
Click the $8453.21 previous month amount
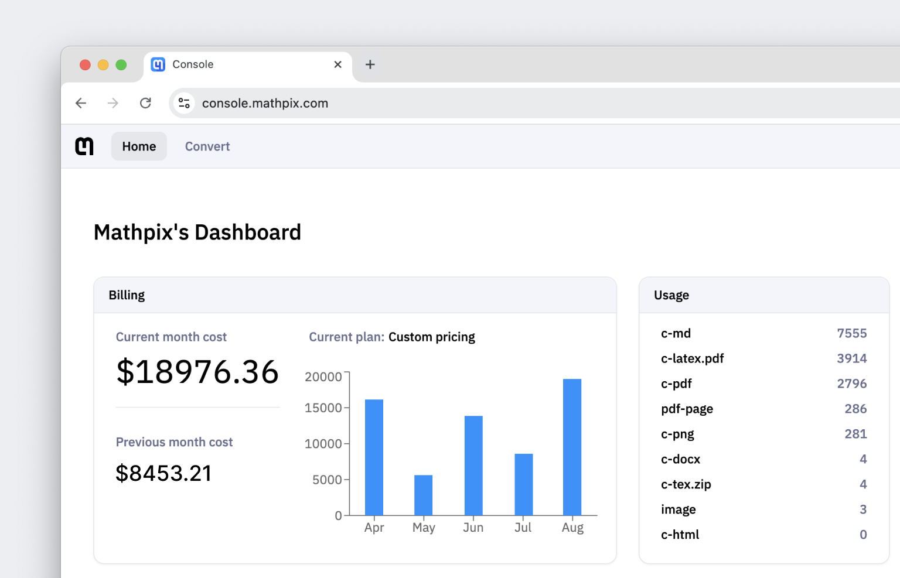(163, 473)
